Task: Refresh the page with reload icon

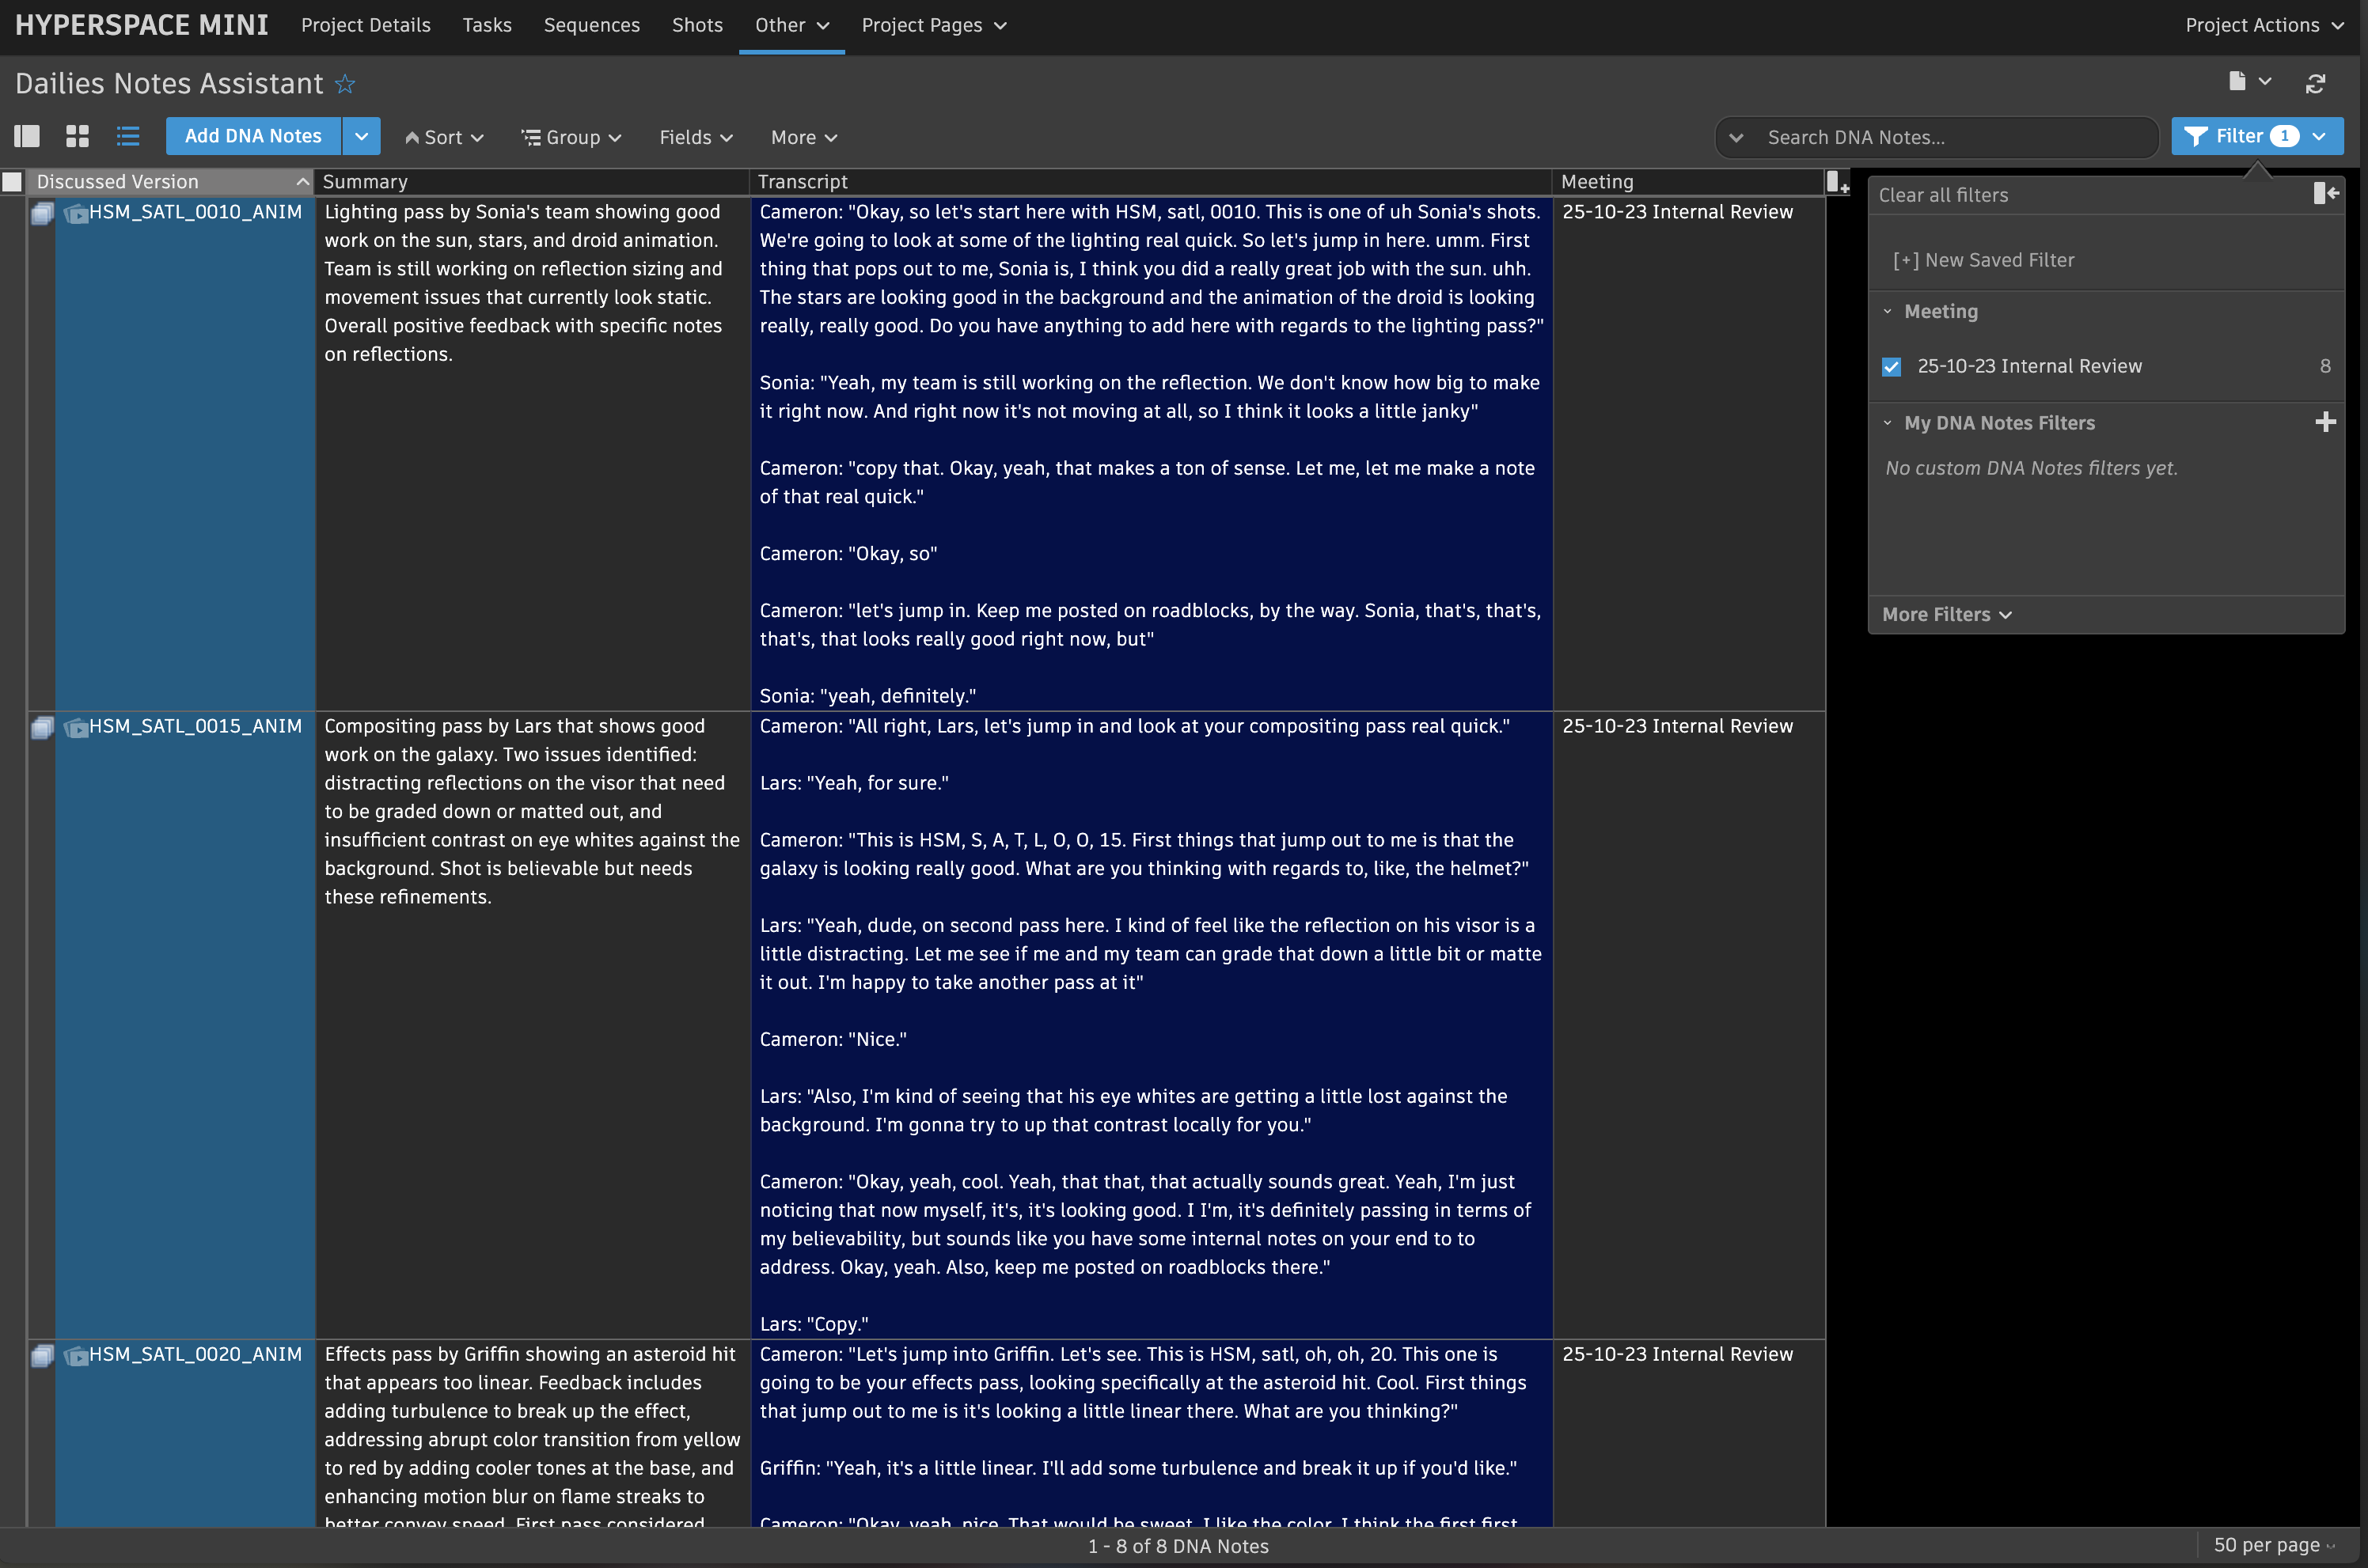Action: (x=2315, y=84)
